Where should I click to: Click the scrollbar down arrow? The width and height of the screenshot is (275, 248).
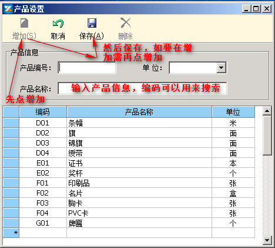267,240
